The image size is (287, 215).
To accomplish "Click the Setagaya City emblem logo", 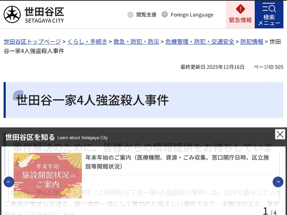I will pos(12,14).
